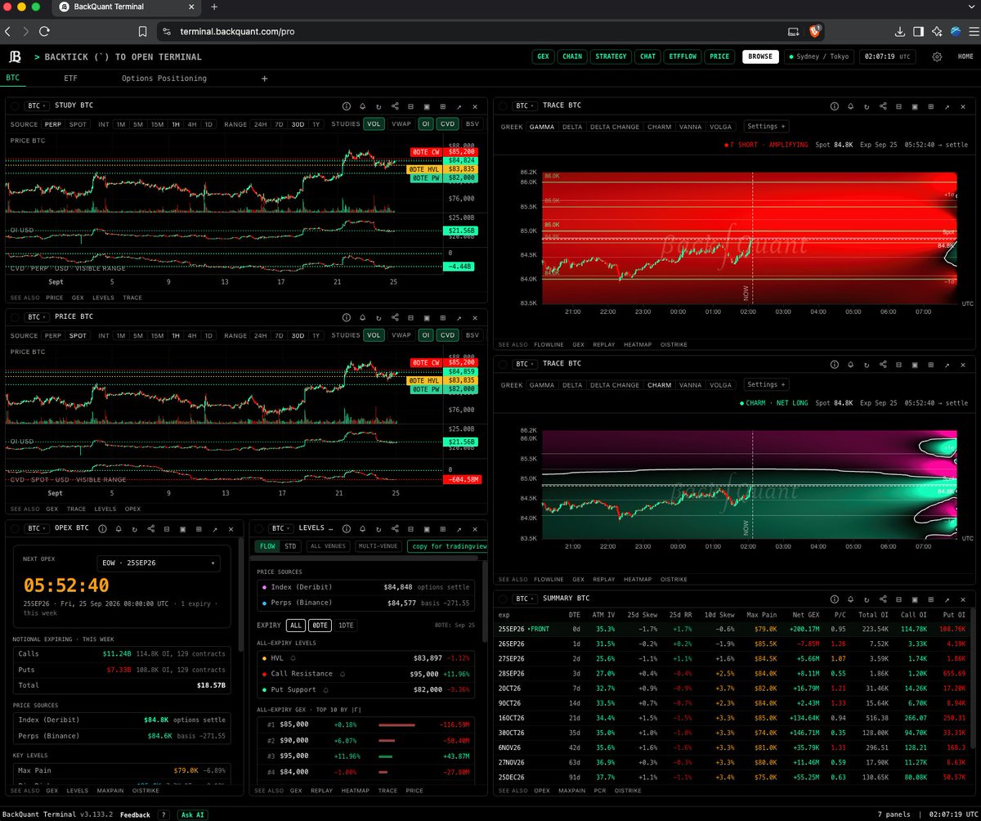The height and width of the screenshot is (821, 981).
Task: Open terminal settings gear icon
Action: [937, 56]
